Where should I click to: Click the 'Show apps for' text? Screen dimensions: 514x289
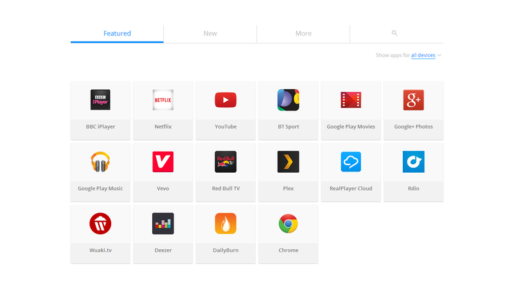393,55
